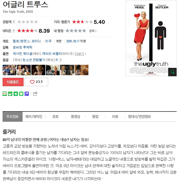Image resolution: width=180 pixels, height=182 pixels.
Task: Click the green star bookmark icon
Action: (x=16, y=94)
